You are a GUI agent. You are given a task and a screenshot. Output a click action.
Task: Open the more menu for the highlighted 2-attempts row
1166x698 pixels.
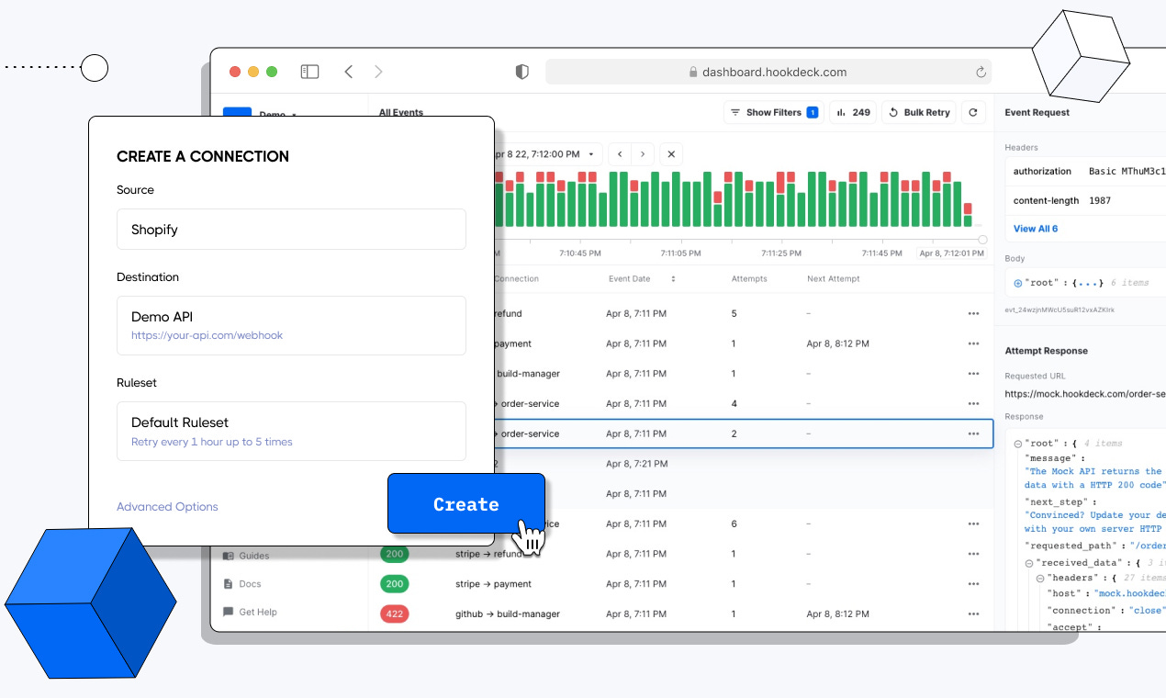coord(973,433)
